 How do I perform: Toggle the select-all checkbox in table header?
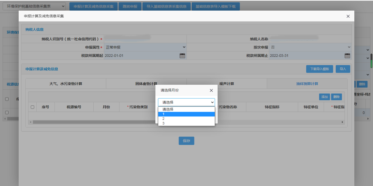point(32,107)
